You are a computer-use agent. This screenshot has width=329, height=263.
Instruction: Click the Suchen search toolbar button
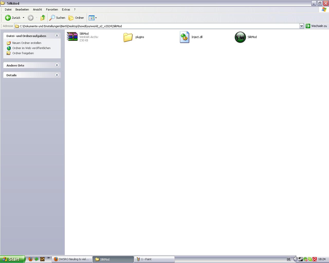tap(57, 18)
